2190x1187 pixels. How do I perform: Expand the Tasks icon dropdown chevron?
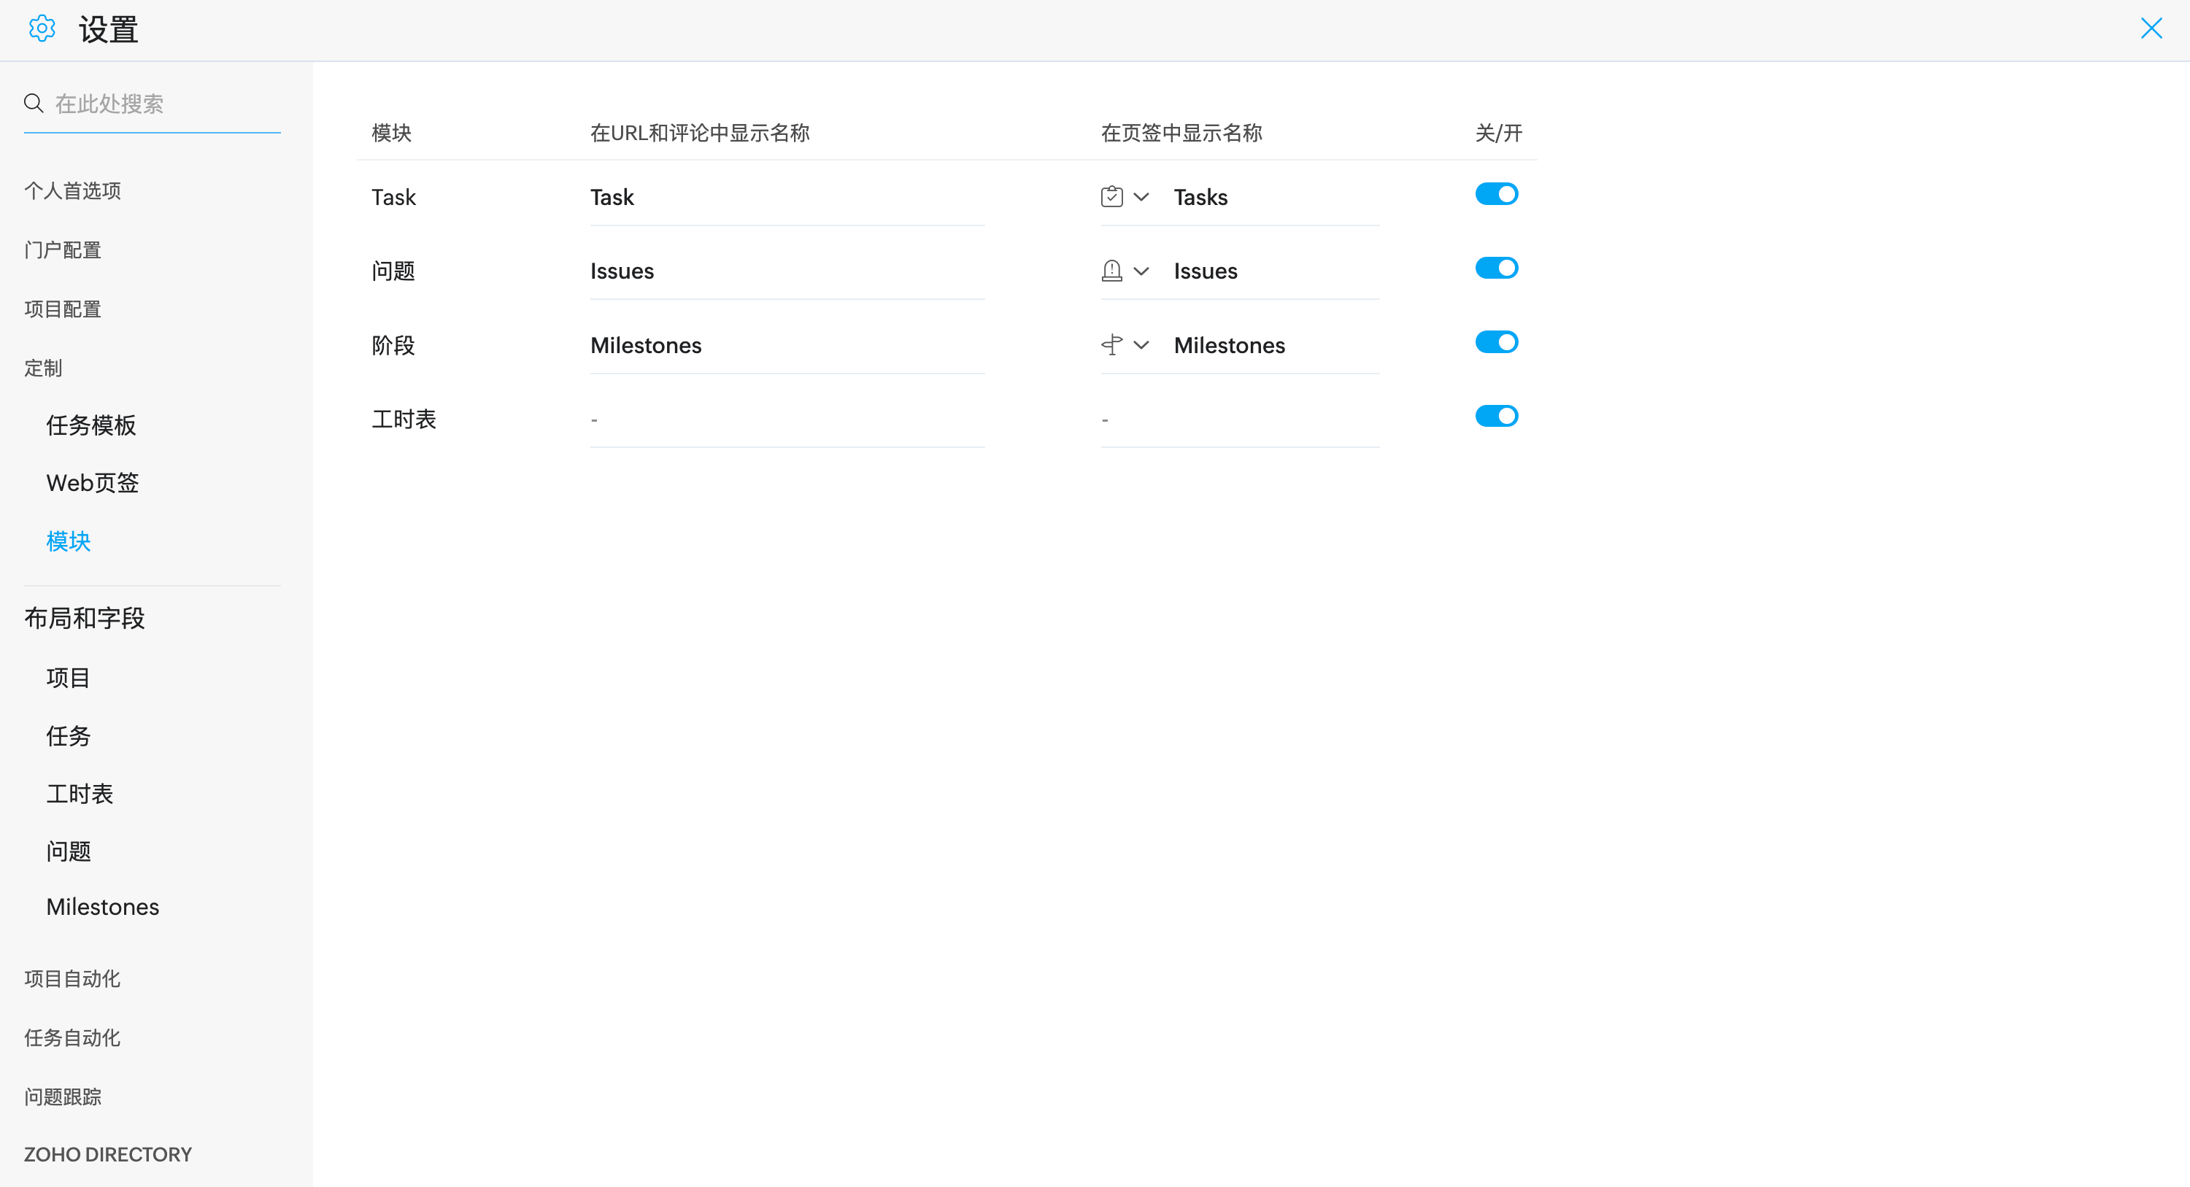pyautogui.click(x=1141, y=197)
